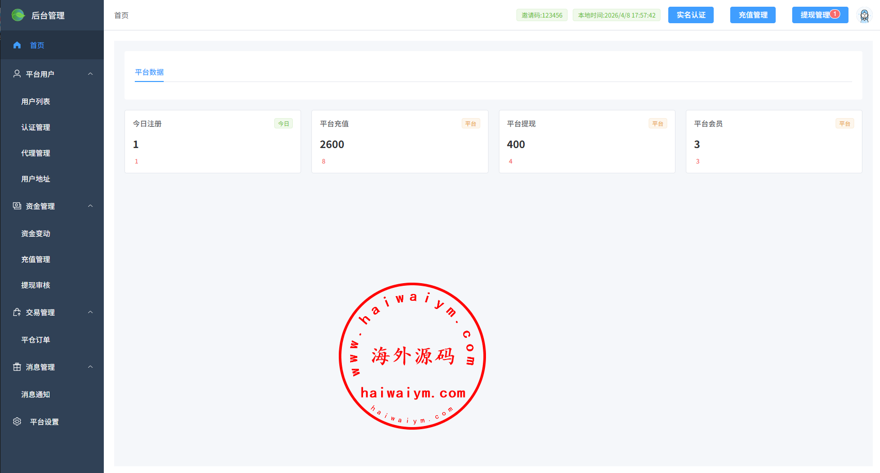Collapse the 消息管理 menu chevron
Screen dimensions: 880x473
coord(90,367)
